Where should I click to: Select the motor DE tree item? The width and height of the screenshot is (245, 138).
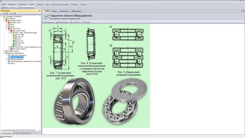[20, 37]
